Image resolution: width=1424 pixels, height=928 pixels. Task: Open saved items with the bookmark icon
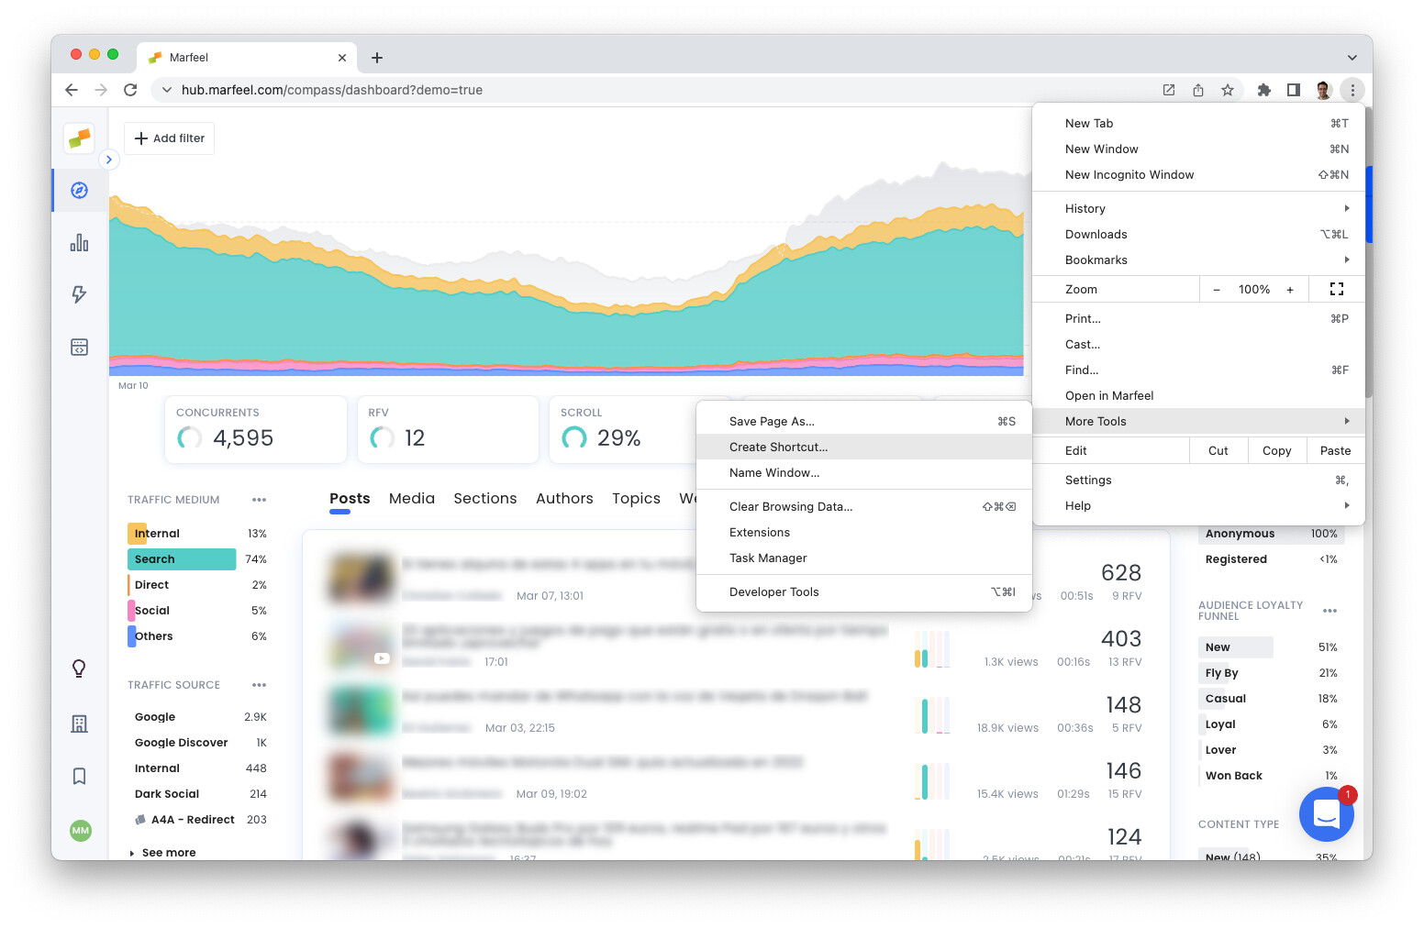pyautogui.click(x=79, y=775)
